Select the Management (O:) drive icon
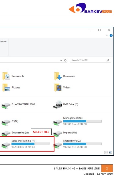129x182 pixels. point(57,122)
